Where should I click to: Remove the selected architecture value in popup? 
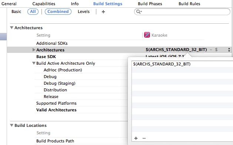(x=144, y=138)
